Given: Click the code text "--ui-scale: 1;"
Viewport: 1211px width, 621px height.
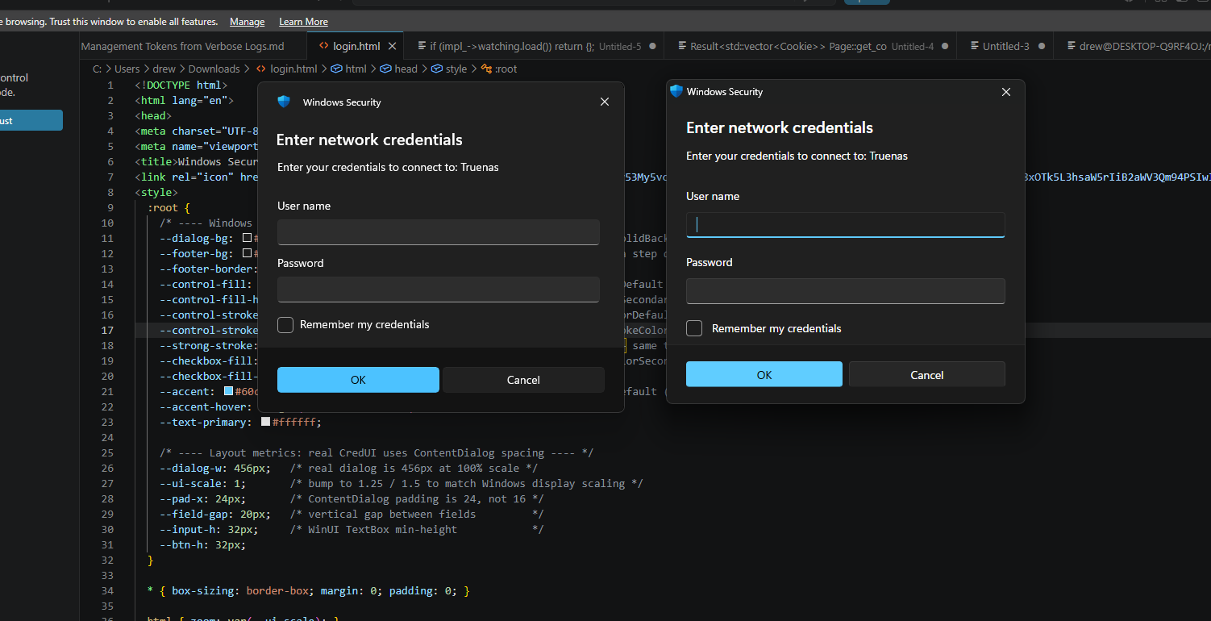Looking at the screenshot, I should (x=202, y=483).
